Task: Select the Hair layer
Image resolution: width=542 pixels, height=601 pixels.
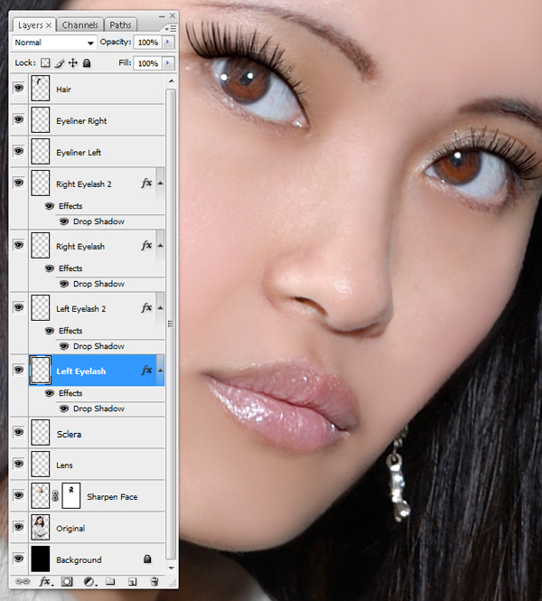Action: point(97,89)
